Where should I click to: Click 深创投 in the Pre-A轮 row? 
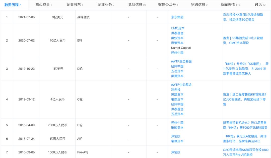pos(176,152)
